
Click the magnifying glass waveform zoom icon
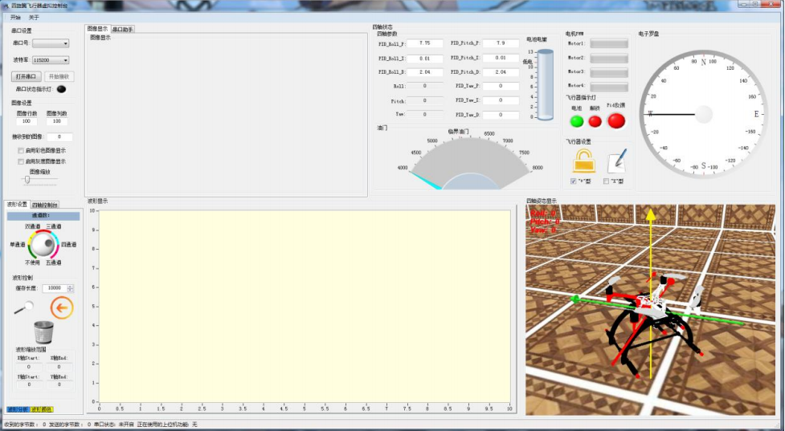click(x=24, y=307)
